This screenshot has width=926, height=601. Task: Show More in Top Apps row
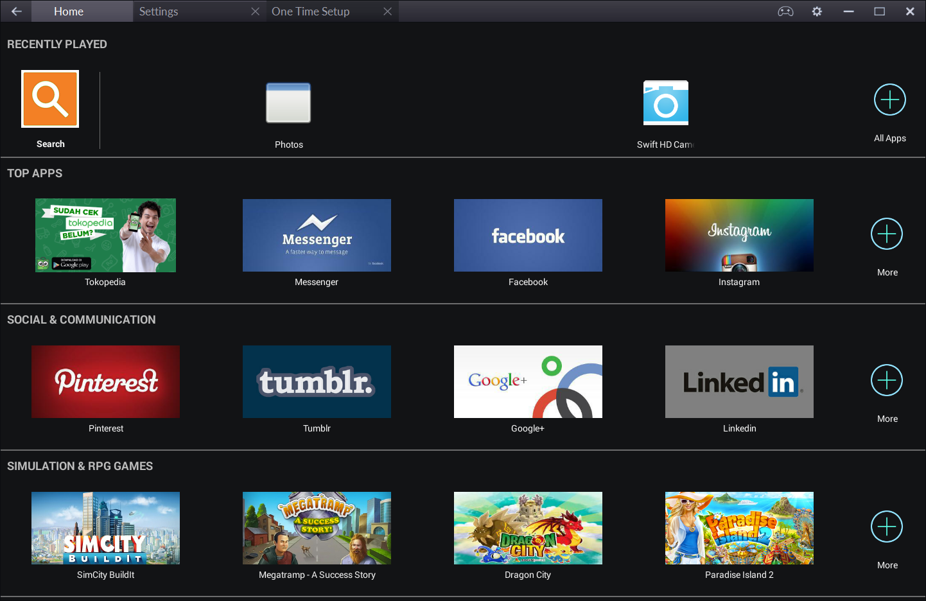887,234
